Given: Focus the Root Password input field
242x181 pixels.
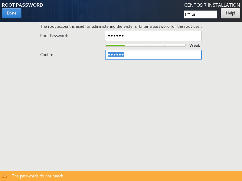Looking at the screenshot, I should (153, 36).
